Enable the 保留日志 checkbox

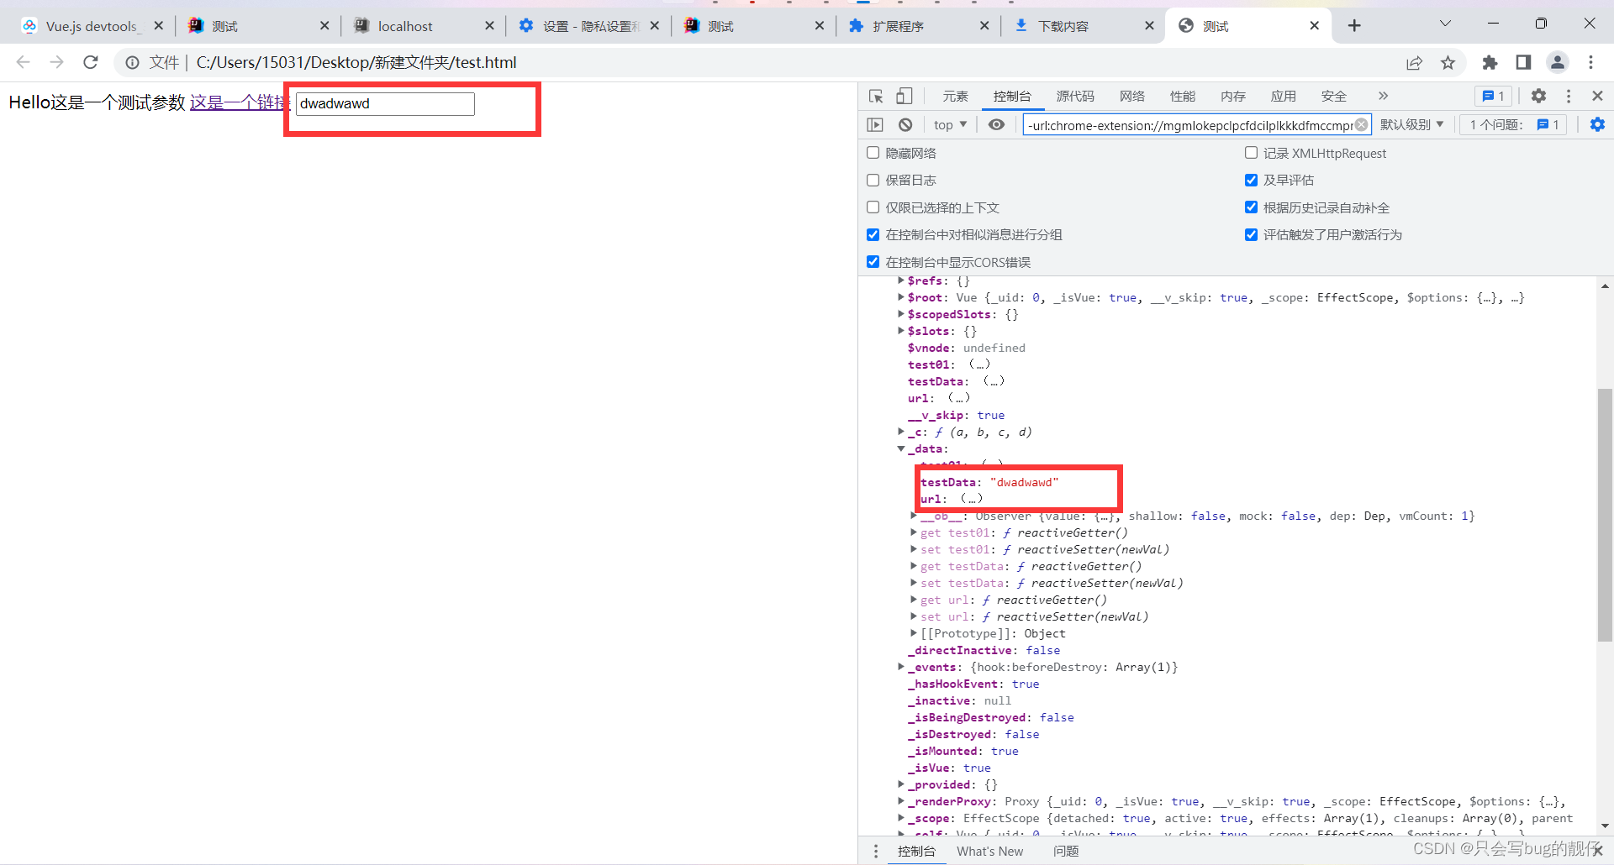pyautogui.click(x=873, y=180)
